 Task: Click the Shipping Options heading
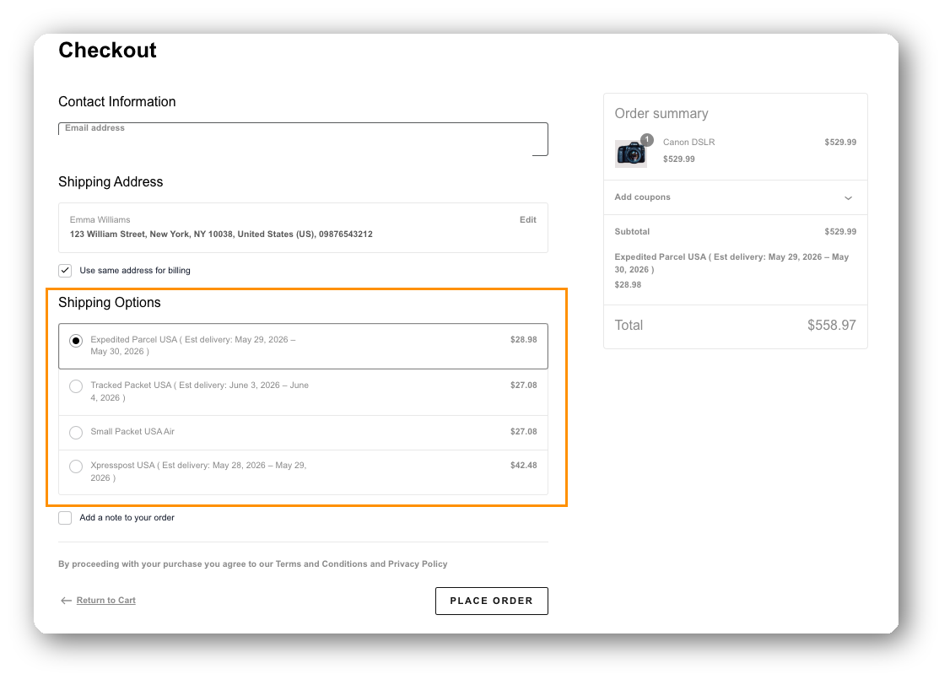click(110, 302)
